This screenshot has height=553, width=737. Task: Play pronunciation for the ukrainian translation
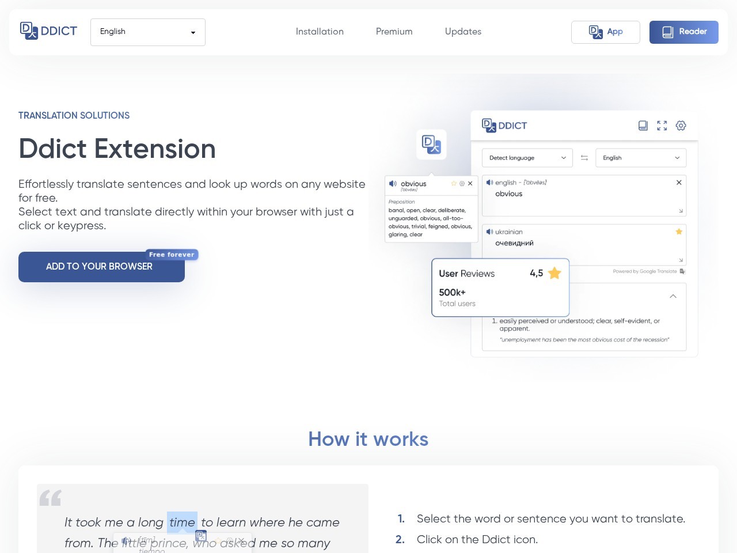point(489,232)
